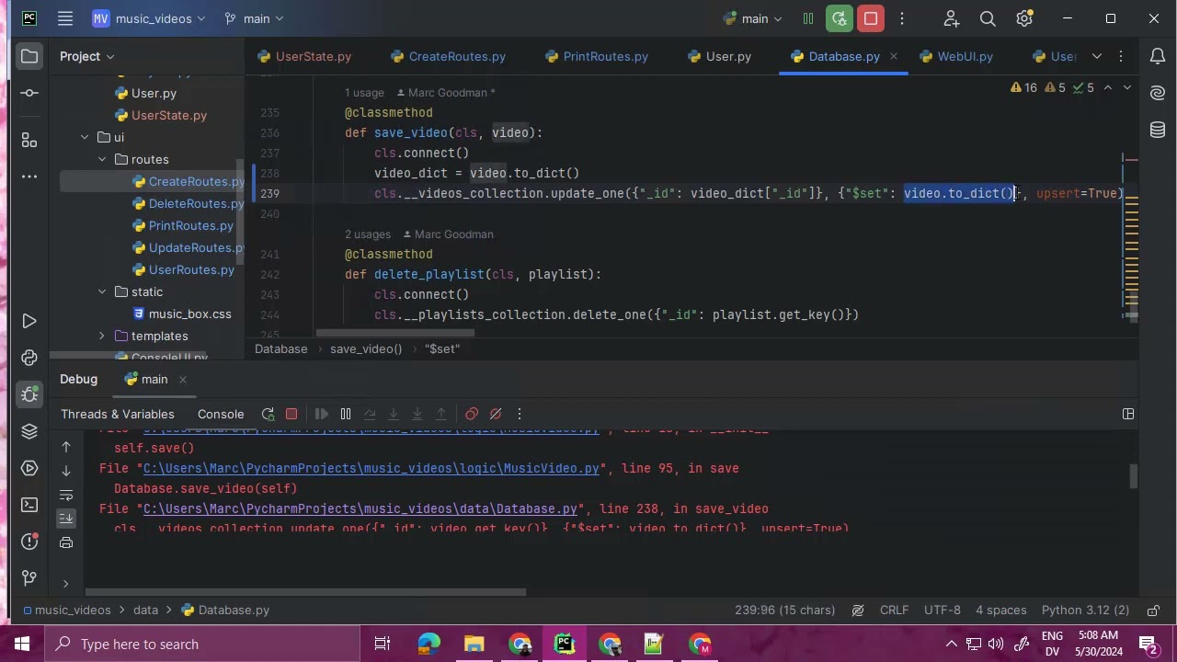Open Python Console layers icon

pyautogui.click(x=29, y=431)
